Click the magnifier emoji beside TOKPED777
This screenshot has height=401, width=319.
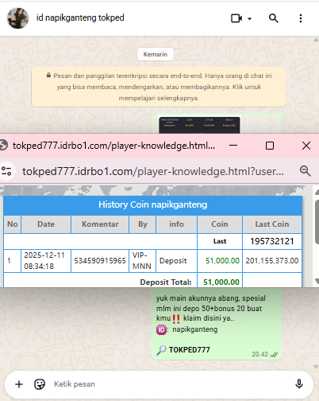click(x=161, y=350)
